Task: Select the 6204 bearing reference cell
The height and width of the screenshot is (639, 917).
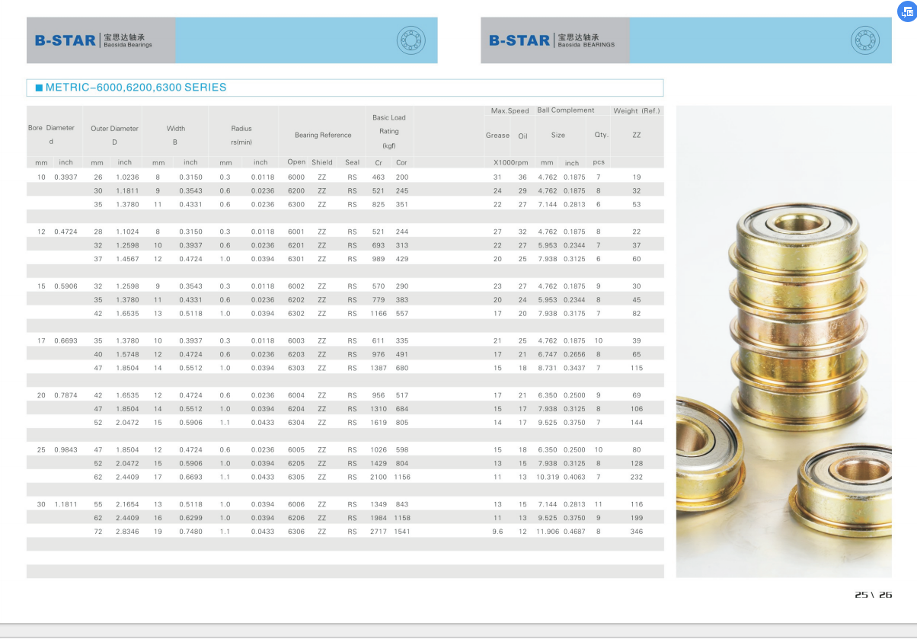Action: [x=296, y=409]
